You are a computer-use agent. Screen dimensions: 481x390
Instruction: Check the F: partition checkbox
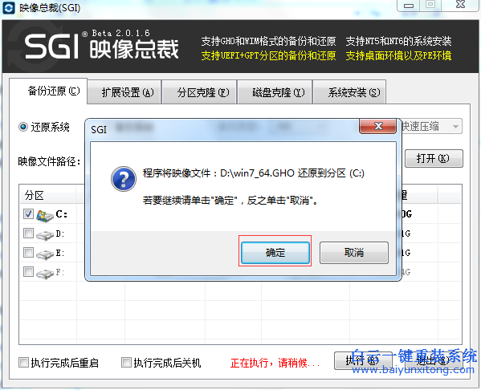28,272
